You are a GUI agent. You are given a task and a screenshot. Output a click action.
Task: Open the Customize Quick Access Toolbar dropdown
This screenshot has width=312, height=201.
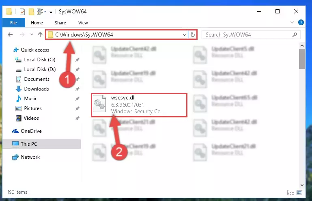(51, 12)
